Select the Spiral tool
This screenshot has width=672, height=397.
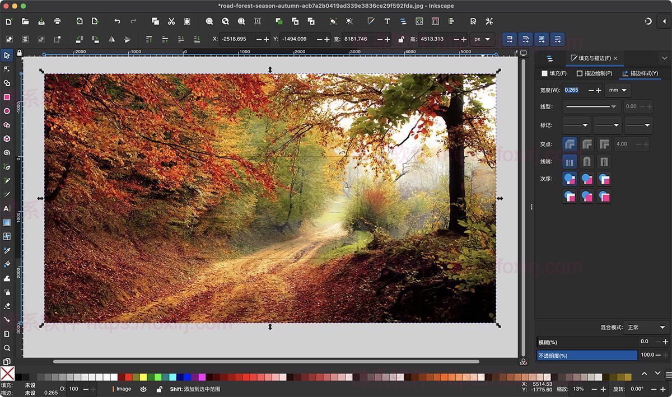(x=8, y=153)
